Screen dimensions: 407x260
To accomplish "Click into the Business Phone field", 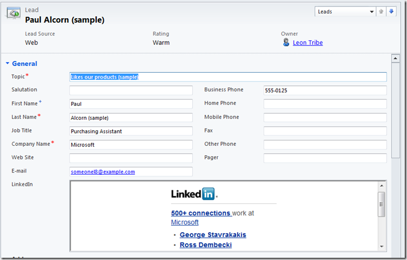I will (x=325, y=90).
